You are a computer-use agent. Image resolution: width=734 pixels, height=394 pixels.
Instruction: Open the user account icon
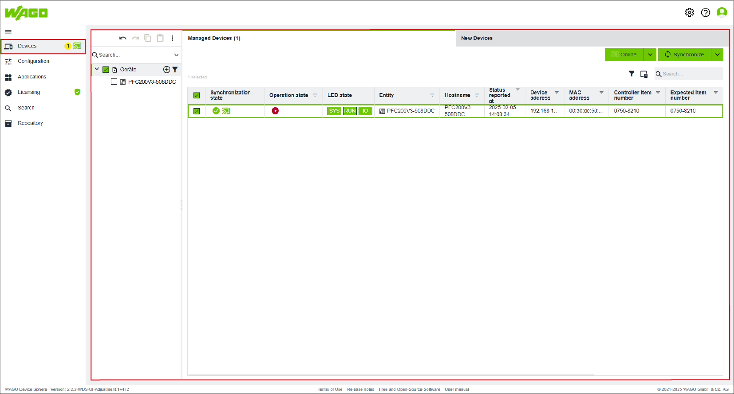(x=722, y=12)
